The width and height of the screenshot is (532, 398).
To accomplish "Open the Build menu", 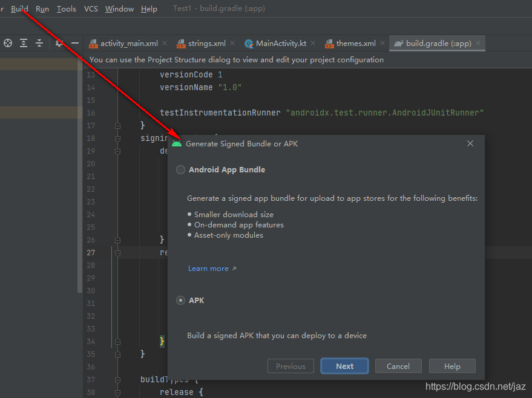I will (x=19, y=9).
